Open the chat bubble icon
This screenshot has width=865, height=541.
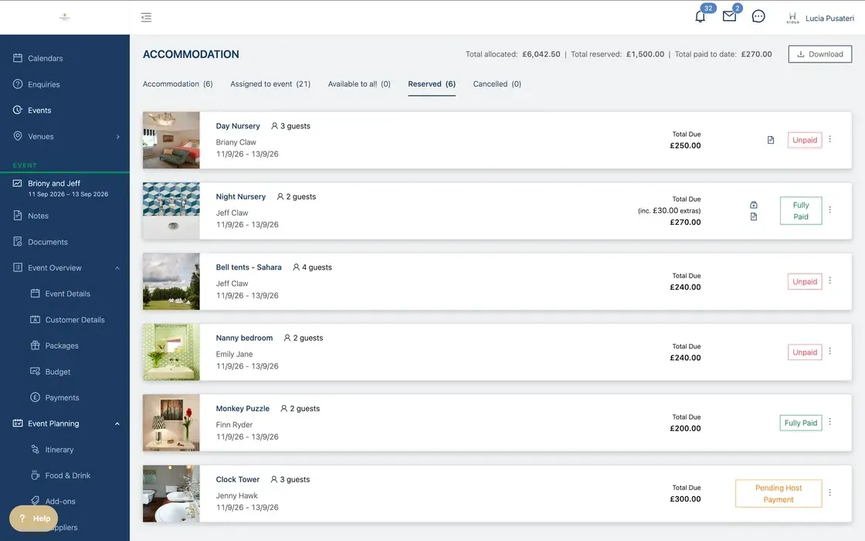coord(758,16)
